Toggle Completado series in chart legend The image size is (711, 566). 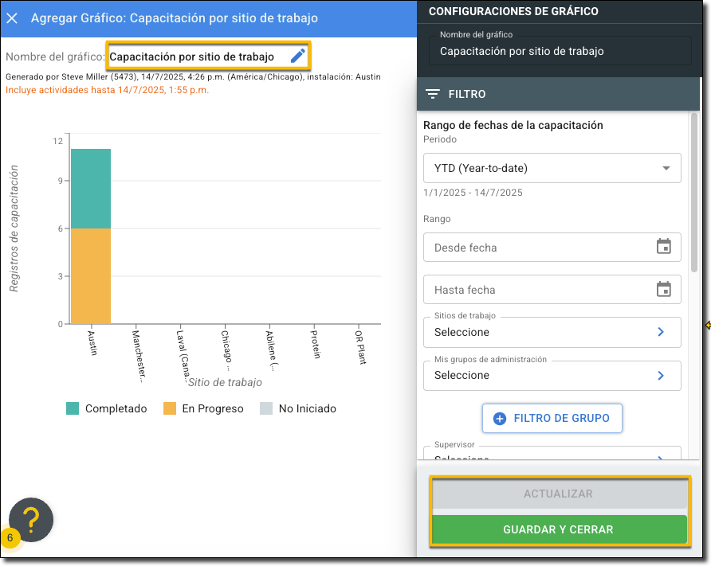107,408
